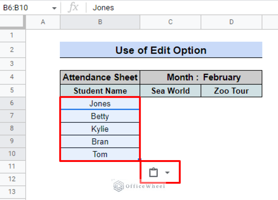
Task: Select row 3 header
Action: 13,64
